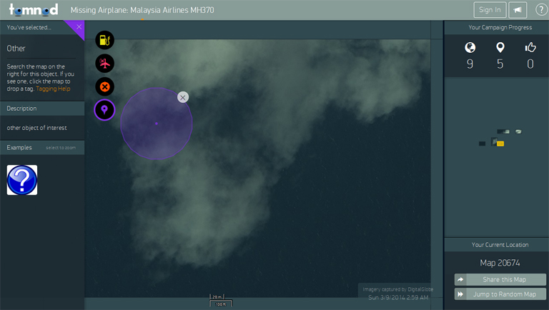Screen dimensions: 549x310
Task: Select the purple pin Other tag tool
Action: [x=104, y=110]
